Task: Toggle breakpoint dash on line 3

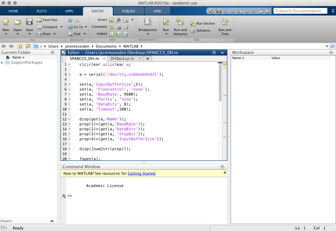Action: coord(69,75)
